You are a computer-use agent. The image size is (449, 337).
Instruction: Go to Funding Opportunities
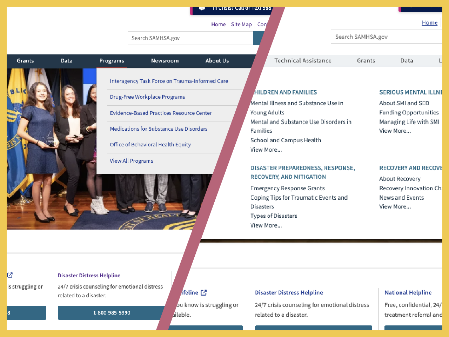point(409,112)
